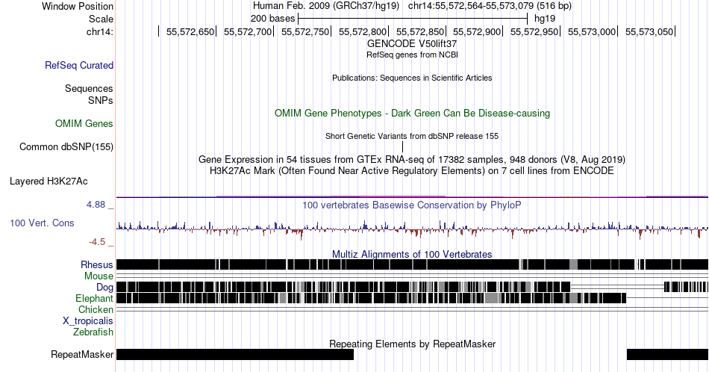Image resolution: width=709 pixels, height=372 pixels.
Task: Click the hg19 label beside scale bar
Action: (x=545, y=19)
